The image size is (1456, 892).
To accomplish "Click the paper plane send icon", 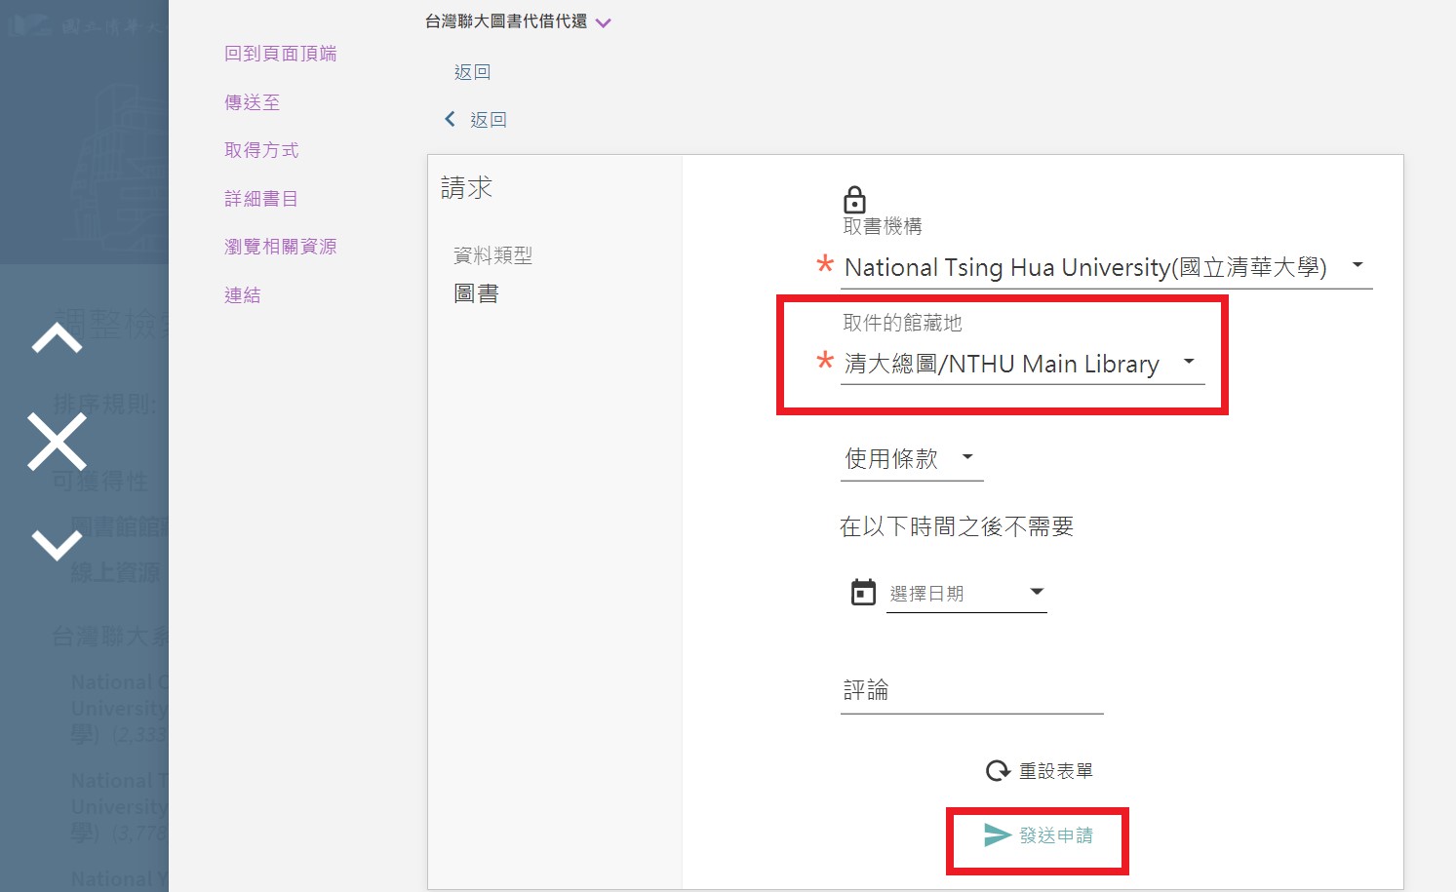I will point(997,835).
